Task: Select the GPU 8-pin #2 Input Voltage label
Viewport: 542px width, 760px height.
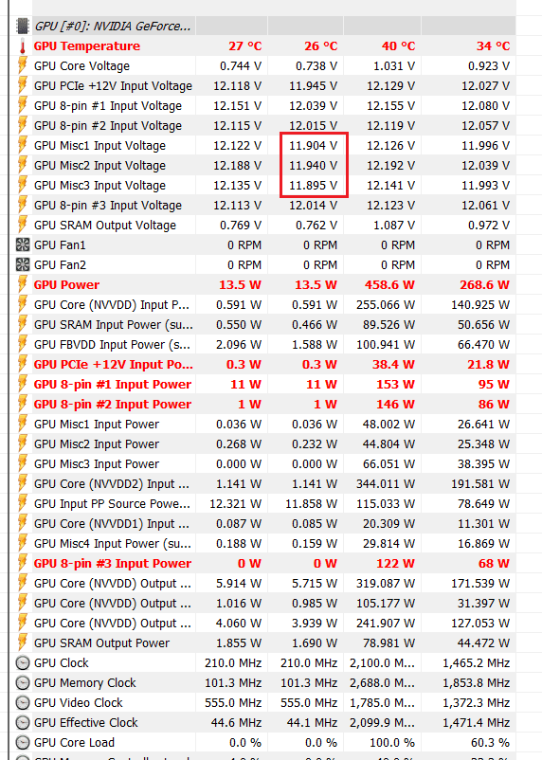Action: click(x=108, y=125)
